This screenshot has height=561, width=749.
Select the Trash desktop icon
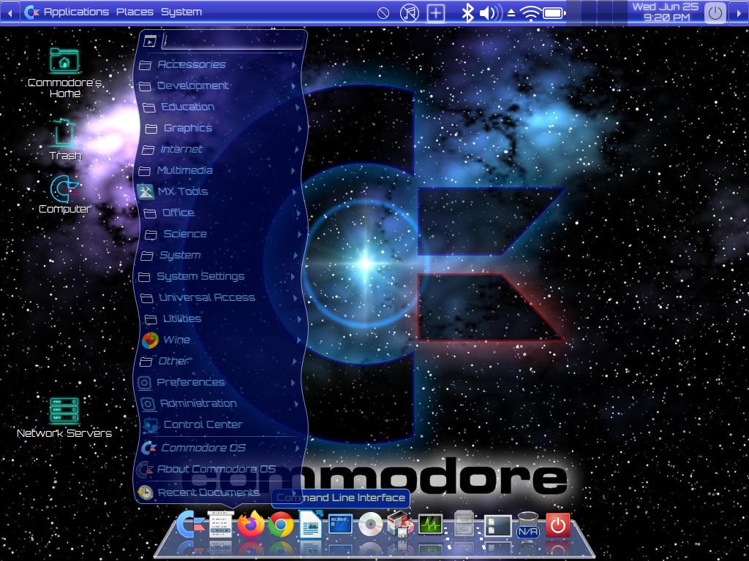point(64,140)
